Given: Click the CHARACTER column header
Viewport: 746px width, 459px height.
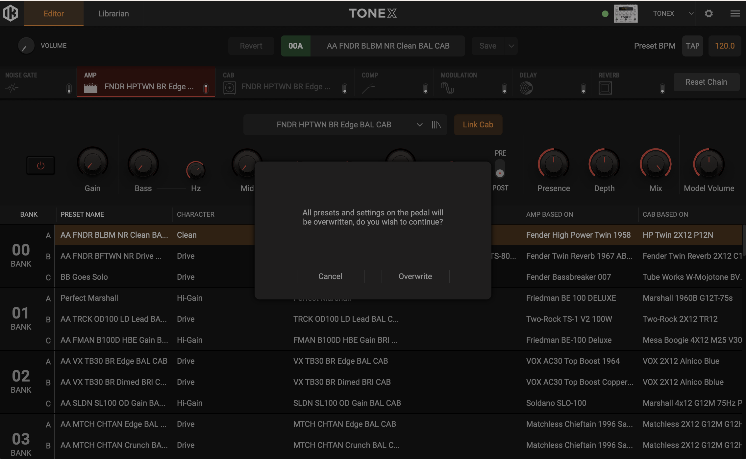Looking at the screenshot, I should point(196,214).
